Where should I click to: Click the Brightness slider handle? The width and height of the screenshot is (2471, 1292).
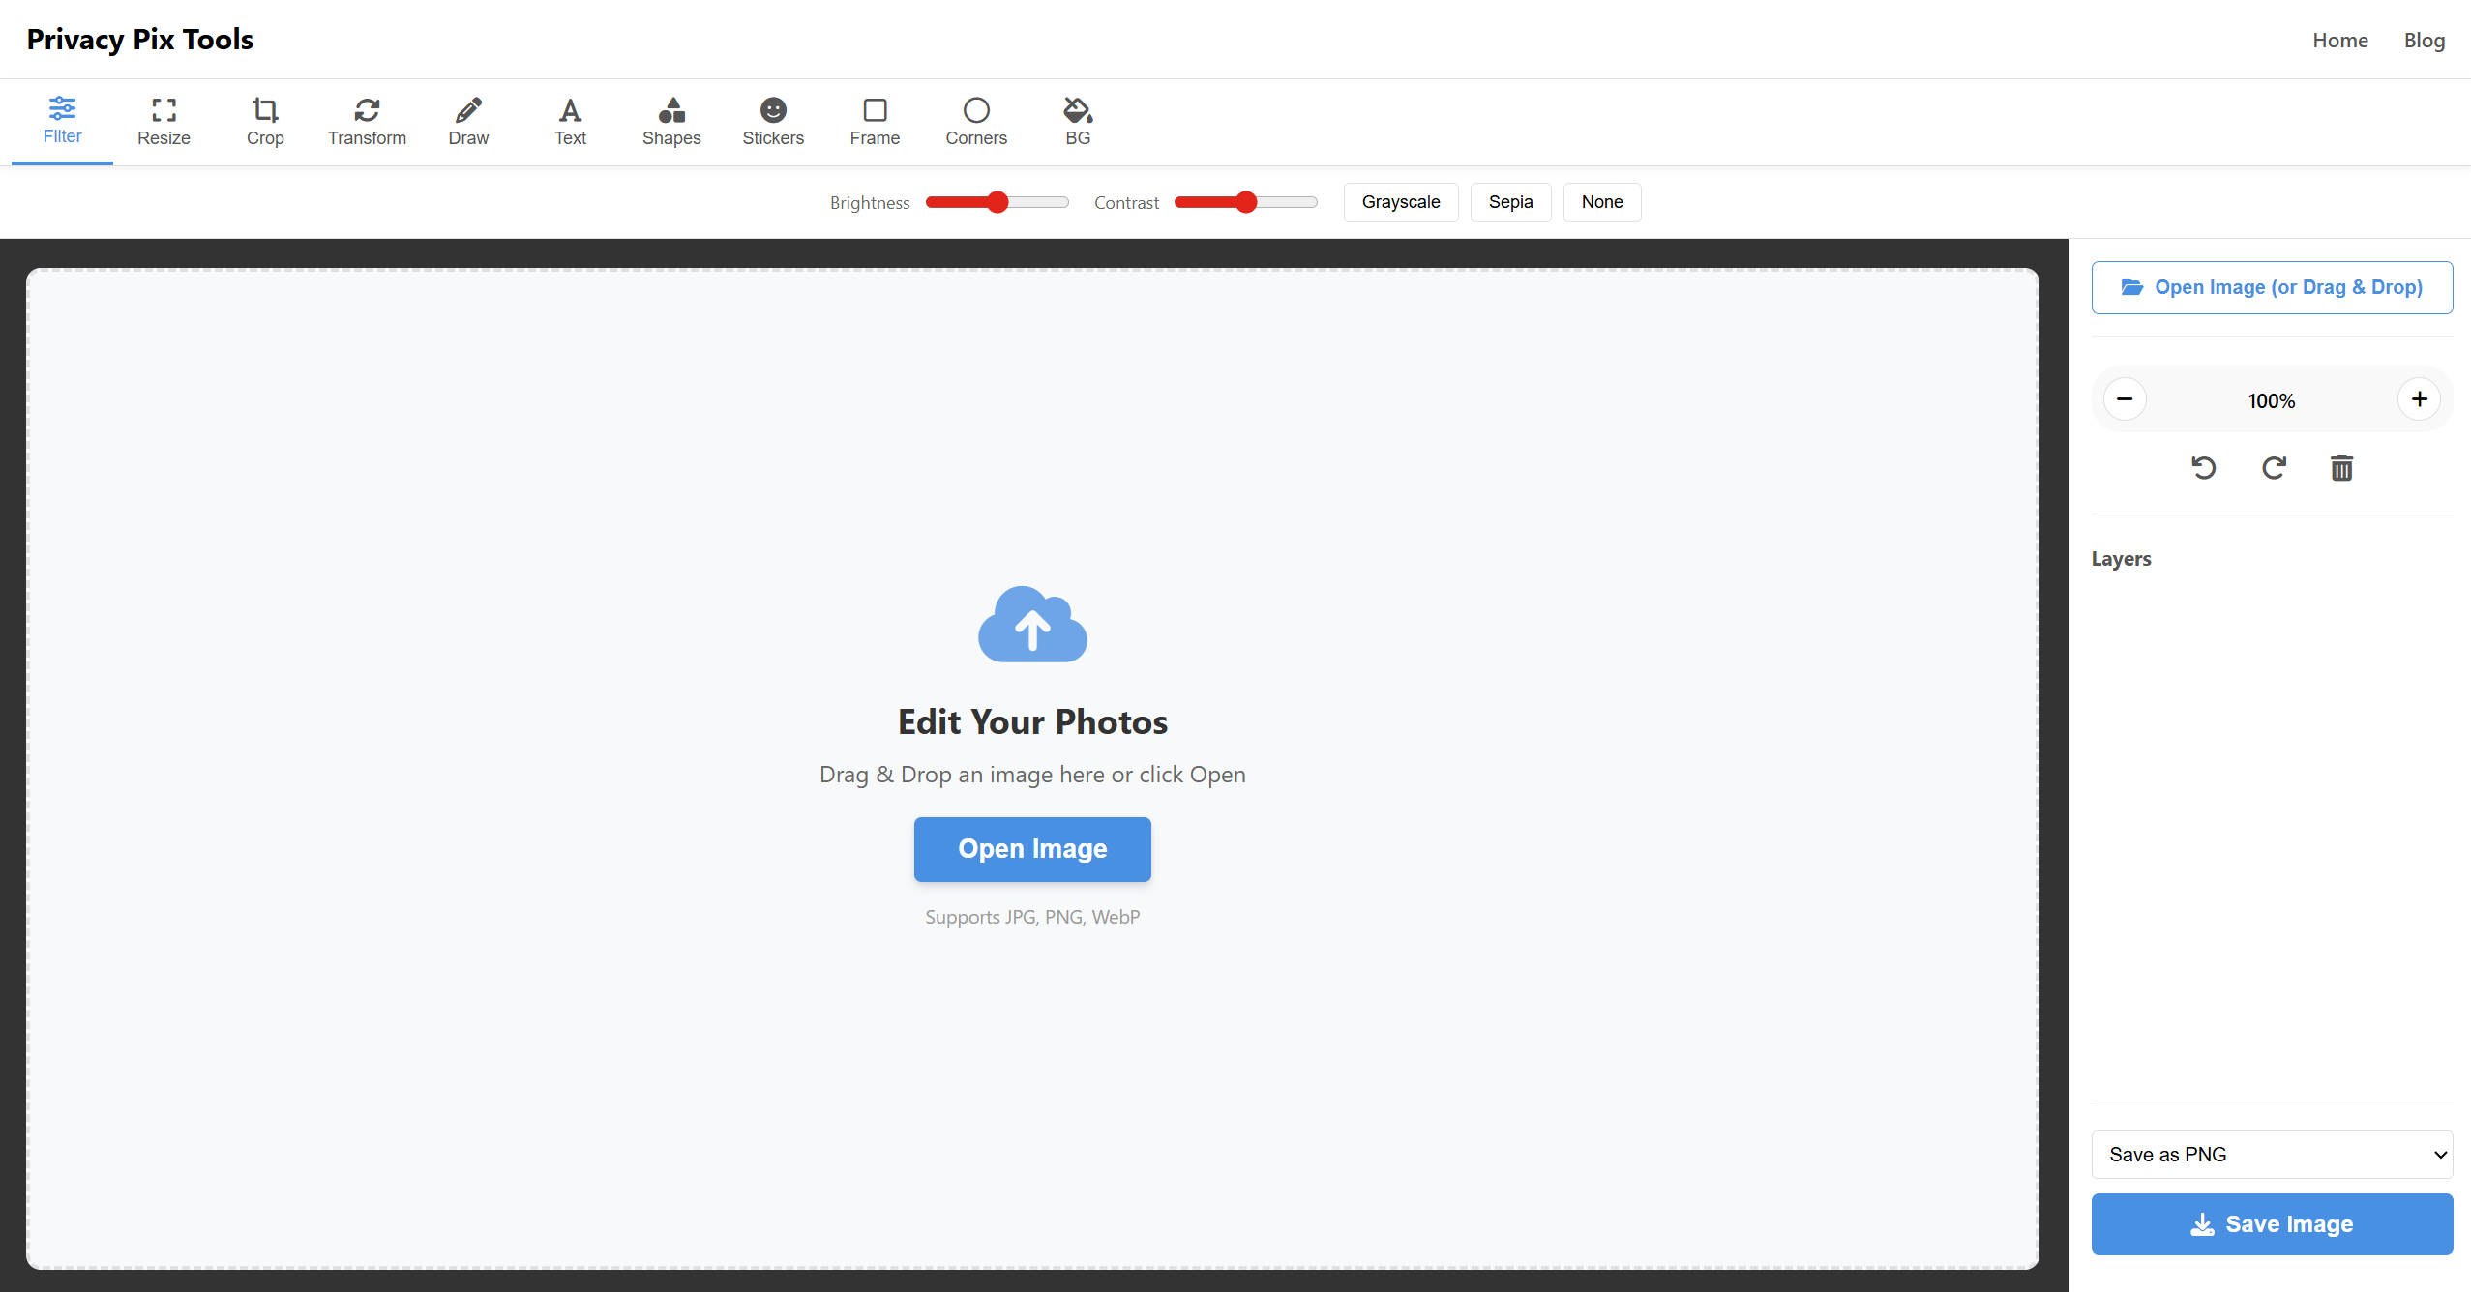coord(997,202)
